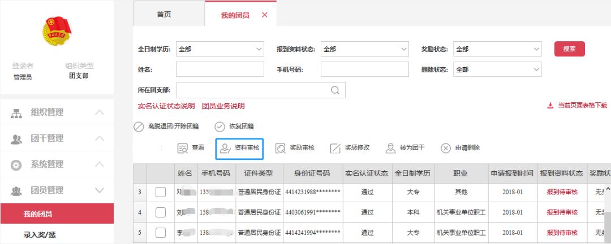Click 本科 in row 4

point(413,212)
